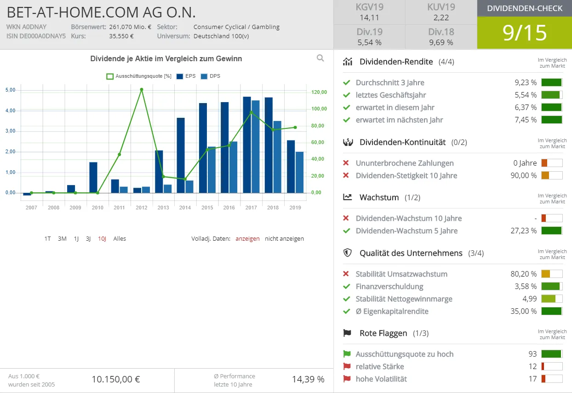Click green checkmark beside Durchschnitt 3 Jahre
The width and height of the screenshot is (572, 393).
coord(347,82)
